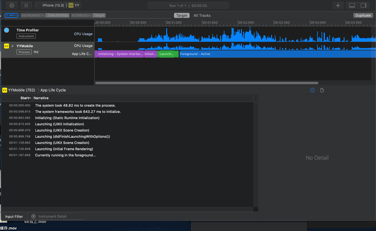Screen dimensions: 376x231
Task: Click the Duplicate button
Action: tap(363, 15)
